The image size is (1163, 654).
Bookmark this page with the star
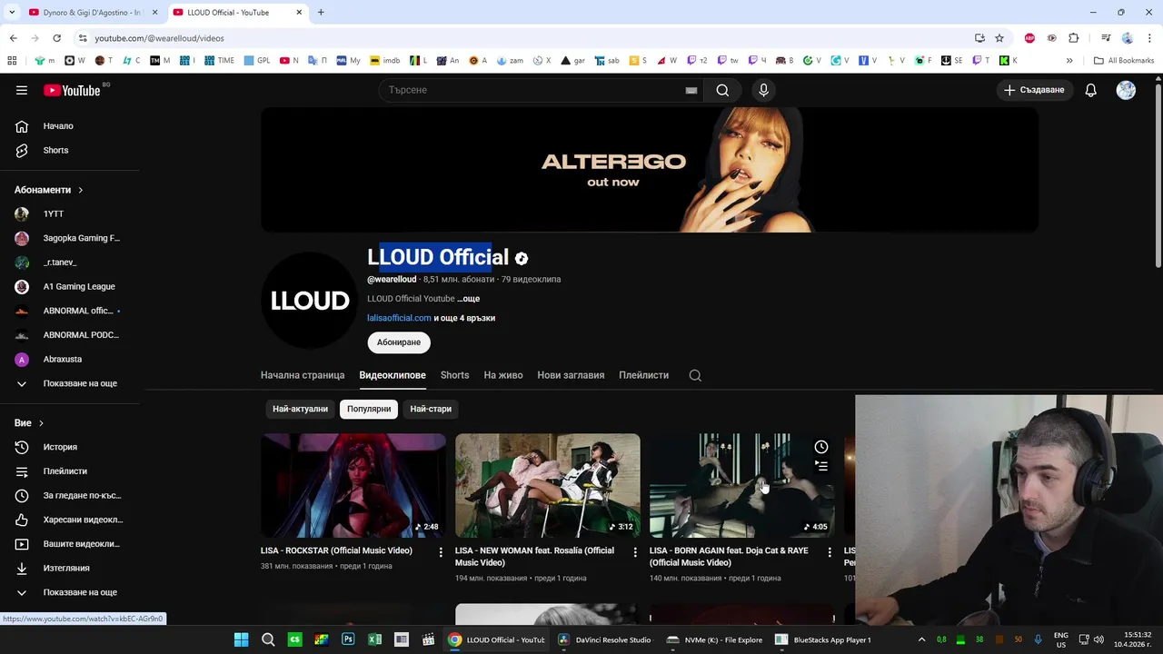pyautogui.click(x=999, y=38)
